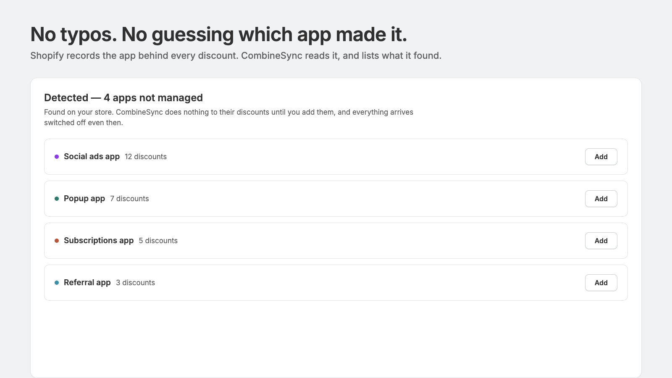Click the 5 discounts count label

point(158,241)
